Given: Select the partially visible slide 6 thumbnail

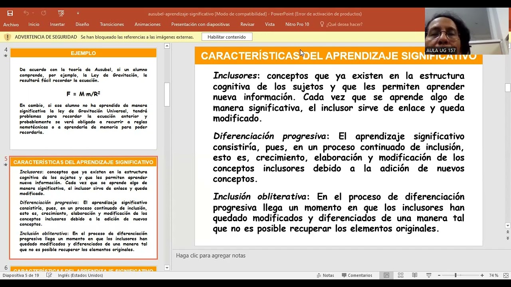Looking at the screenshot, I should [x=83, y=269].
